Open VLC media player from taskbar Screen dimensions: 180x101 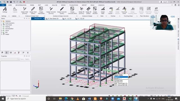click(78, 99)
